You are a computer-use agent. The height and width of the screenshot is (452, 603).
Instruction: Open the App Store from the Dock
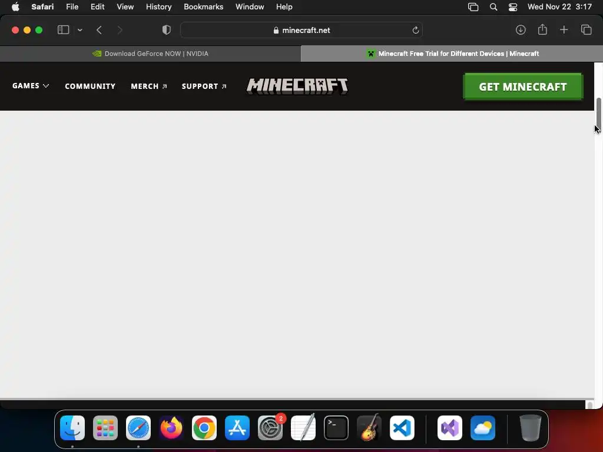pyautogui.click(x=237, y=428)
